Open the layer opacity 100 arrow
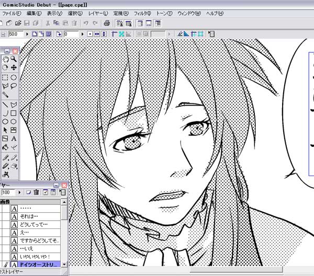The height and width of the screenshot is (276, 314). (x=19, y=192)
